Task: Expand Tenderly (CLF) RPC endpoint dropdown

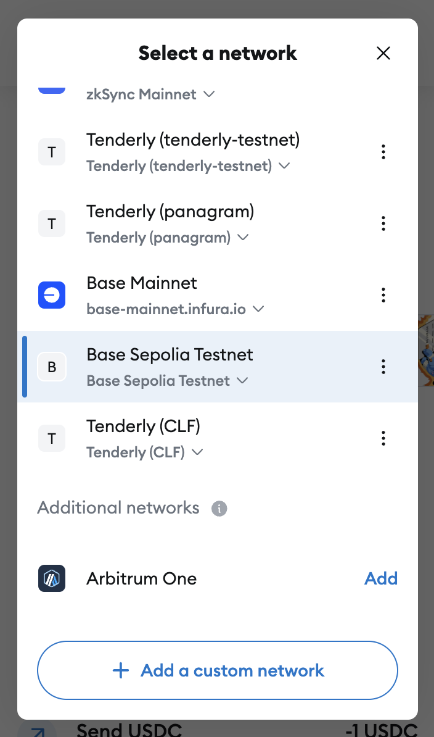Action: point(197,452)
